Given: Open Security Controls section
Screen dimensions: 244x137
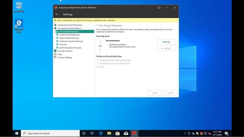Looking at the screenshot, I should pyautogui.click(x=65, y=51).
